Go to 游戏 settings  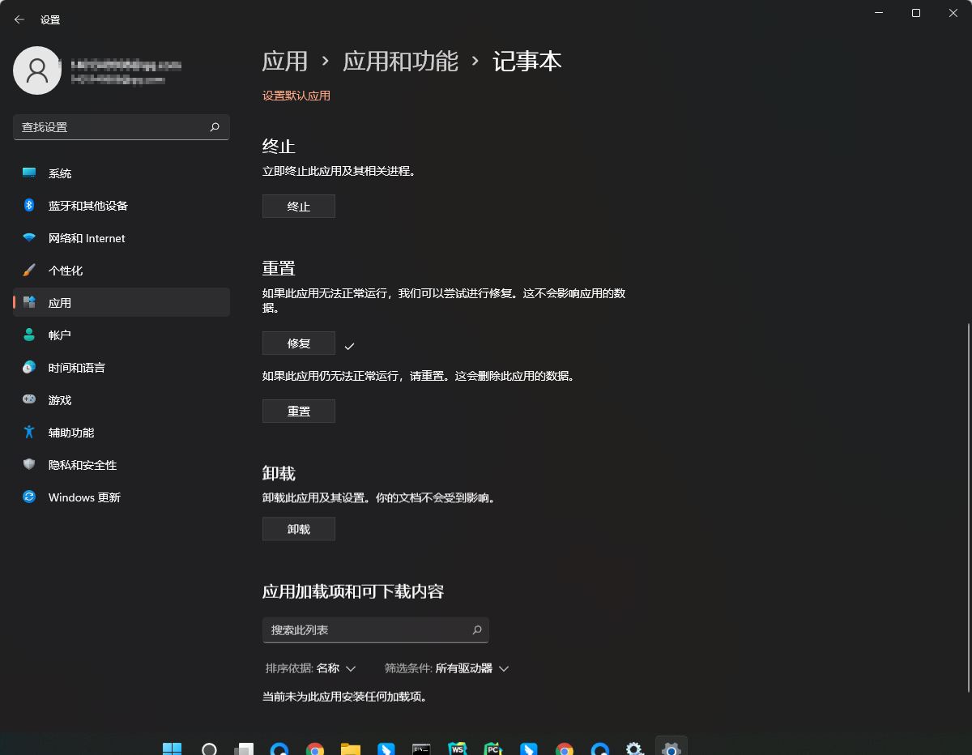click(x=58, y=399)
